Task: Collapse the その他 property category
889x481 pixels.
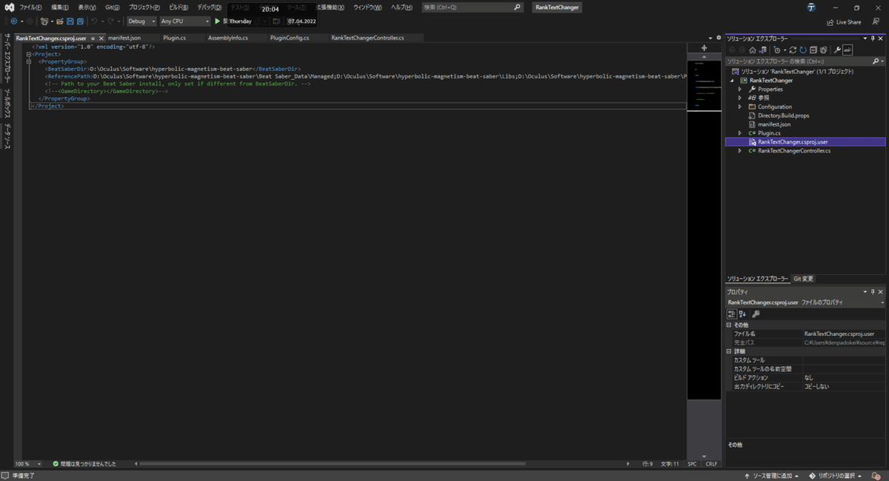Action: coord(729,325)
